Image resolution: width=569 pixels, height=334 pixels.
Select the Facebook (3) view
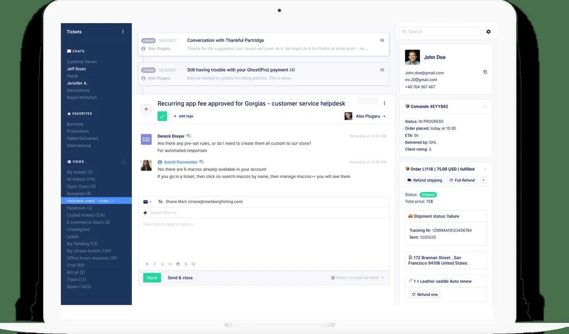(80, 208)
